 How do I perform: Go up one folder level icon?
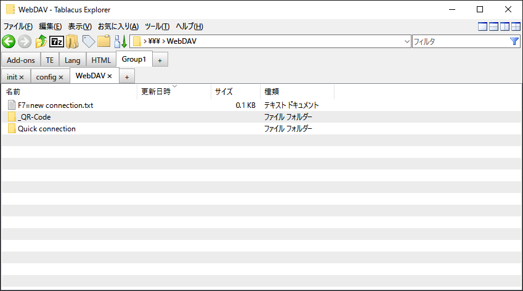coord(41,41)
